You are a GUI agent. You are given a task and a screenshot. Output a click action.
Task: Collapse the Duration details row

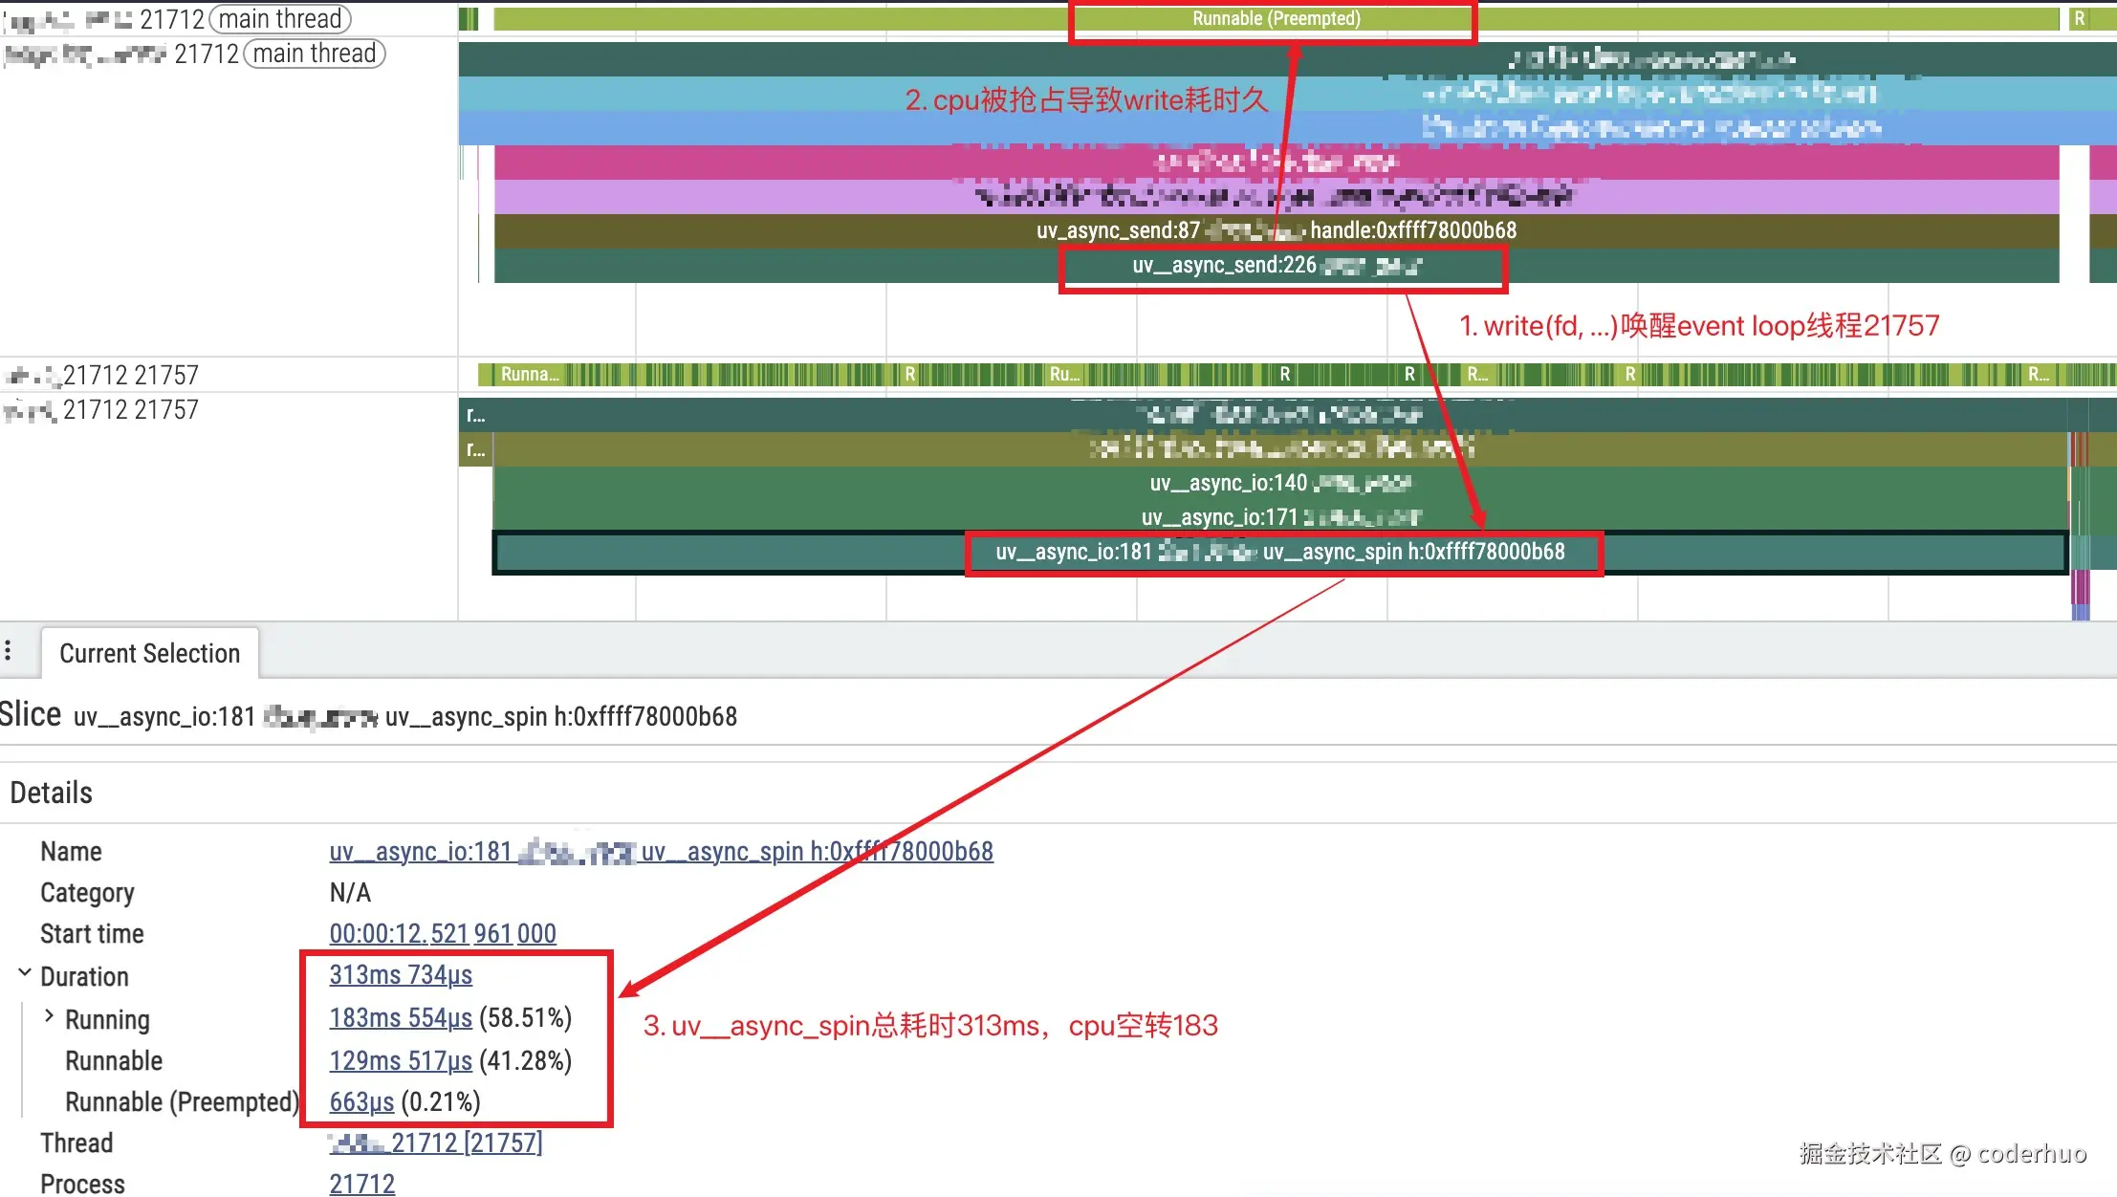click(25, 973)
